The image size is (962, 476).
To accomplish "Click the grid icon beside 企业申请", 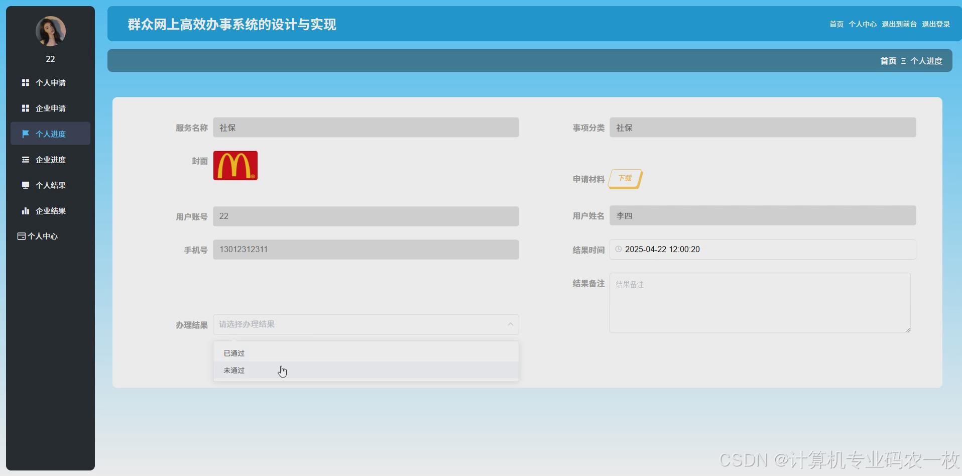I will click(26, 108).
